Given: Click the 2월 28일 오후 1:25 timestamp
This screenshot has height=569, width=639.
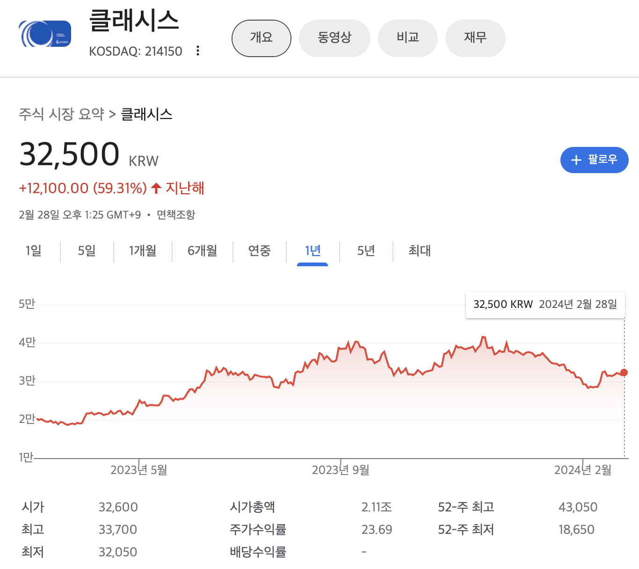Looking at the screenshot, I should pos(80,215).
